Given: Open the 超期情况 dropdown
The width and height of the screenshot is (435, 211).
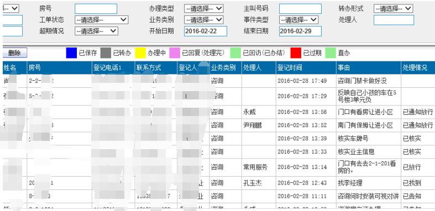Looking at the screenshot, I should tap(96, 31).
